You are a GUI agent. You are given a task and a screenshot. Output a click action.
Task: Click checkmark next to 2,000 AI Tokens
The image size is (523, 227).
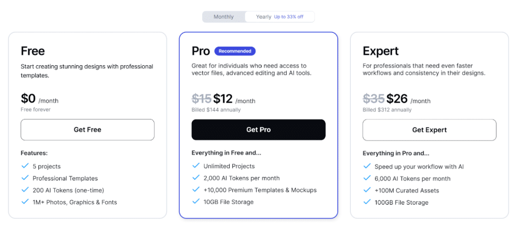196,178
